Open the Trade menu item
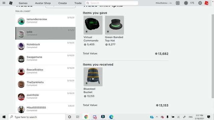214x120 pixels. 78,3
